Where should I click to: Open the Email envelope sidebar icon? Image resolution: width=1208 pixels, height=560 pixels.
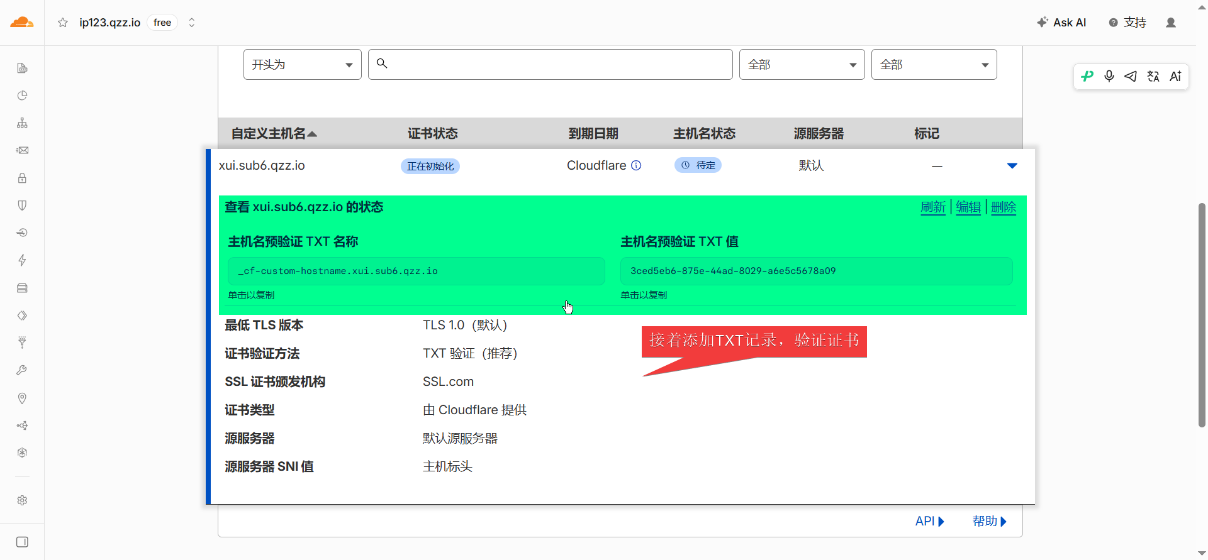click(x=22, y=150)
